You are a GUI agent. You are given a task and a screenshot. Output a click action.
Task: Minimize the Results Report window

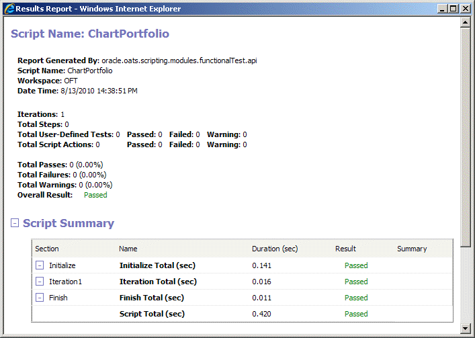click(443, 9)
